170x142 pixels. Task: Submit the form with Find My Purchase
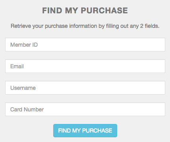tap(85, 131)
